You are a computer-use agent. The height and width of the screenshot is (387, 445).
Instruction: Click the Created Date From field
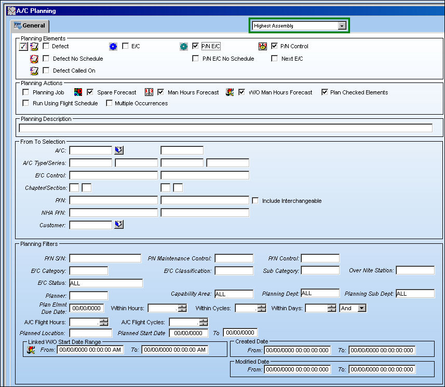point(297,350)
